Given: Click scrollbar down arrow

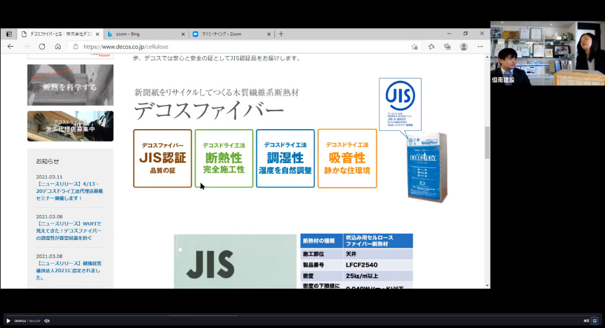Looking at the screenshot, I should click(x=488, y=286).
